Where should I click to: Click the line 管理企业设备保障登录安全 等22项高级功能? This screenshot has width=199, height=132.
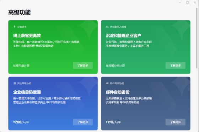click(x=39, y=102)
